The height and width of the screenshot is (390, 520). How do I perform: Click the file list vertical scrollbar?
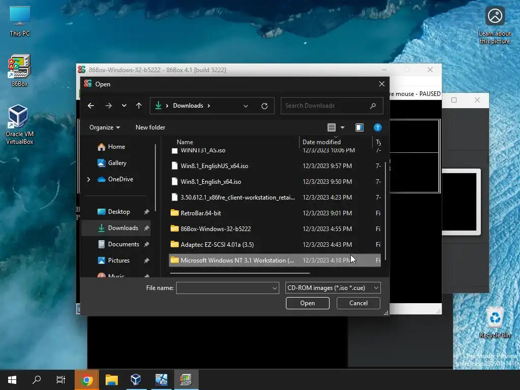click(385, 211)
